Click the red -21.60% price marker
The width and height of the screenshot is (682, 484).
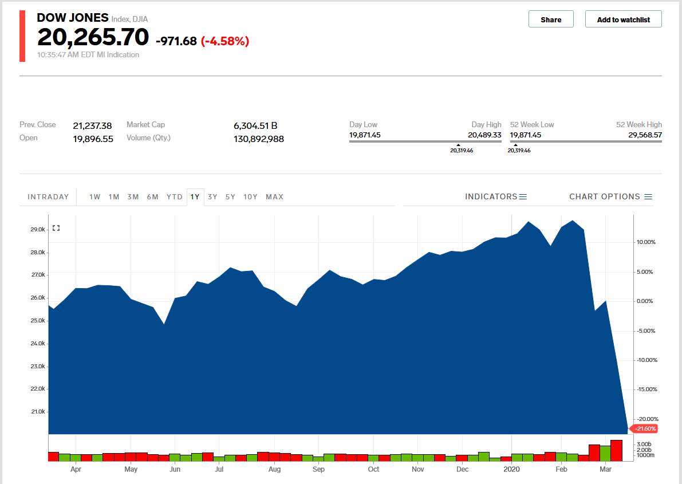(x=645, y=429)
